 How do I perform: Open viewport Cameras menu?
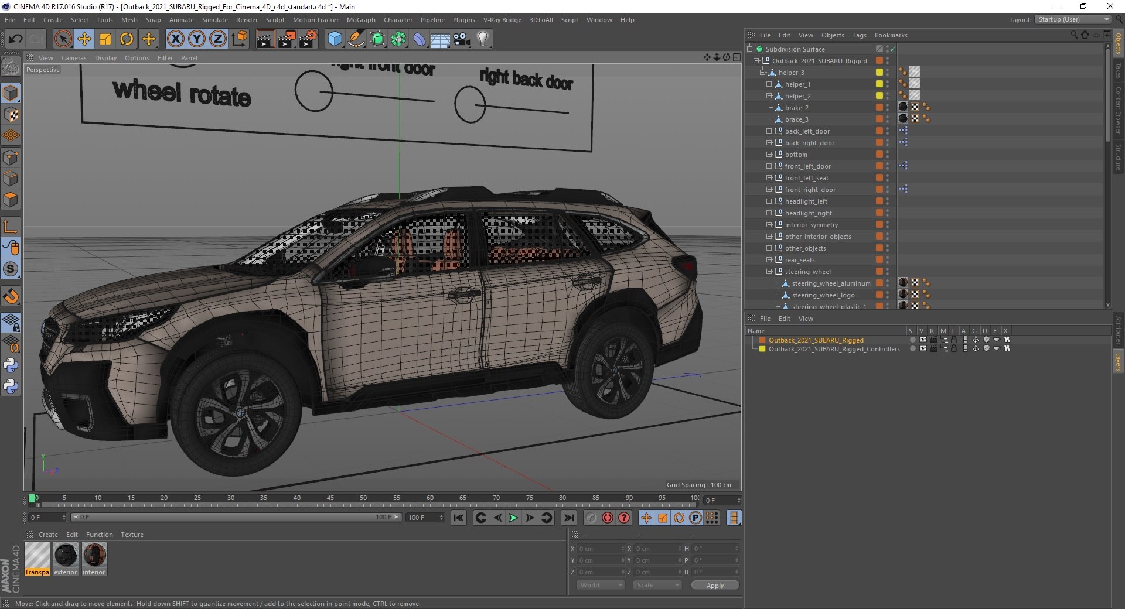(x=74, y=58)
